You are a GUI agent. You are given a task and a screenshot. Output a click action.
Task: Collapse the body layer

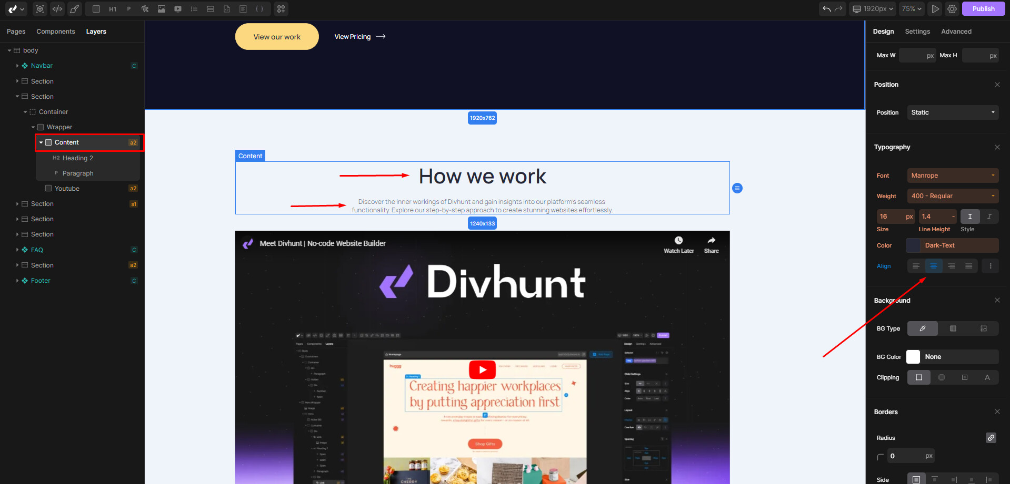[x=9, y=50]
